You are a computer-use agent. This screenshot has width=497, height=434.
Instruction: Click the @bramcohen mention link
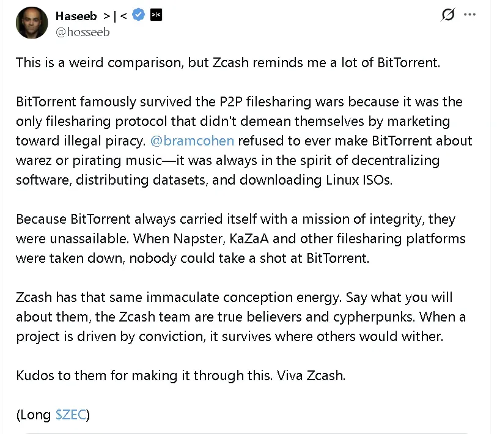pyautogui.click(x=192, y=141)
